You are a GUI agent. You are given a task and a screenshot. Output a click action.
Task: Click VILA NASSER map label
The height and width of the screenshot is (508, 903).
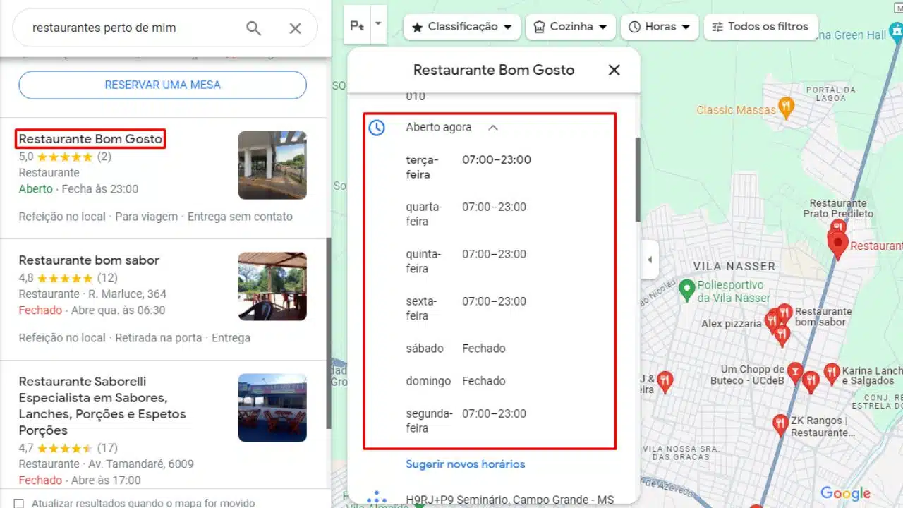[734, 267]
